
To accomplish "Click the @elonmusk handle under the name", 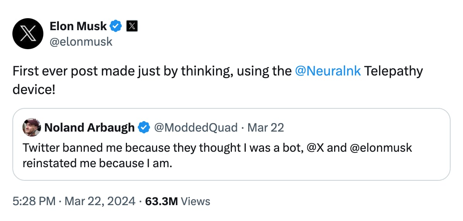I will [81, 41].
